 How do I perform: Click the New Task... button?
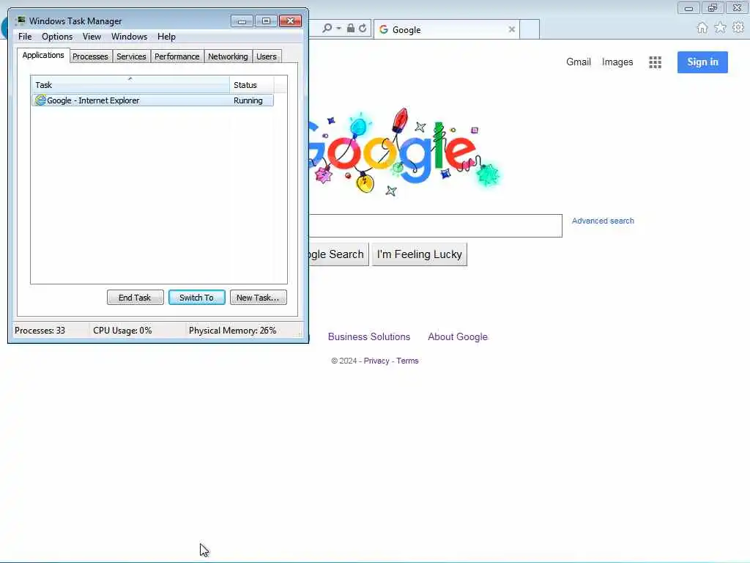pyautogui.click(x=258, y=298)
